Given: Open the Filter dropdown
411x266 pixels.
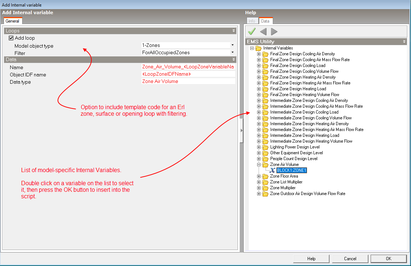Looking at the screenshot, I should (x=232, y=52).
